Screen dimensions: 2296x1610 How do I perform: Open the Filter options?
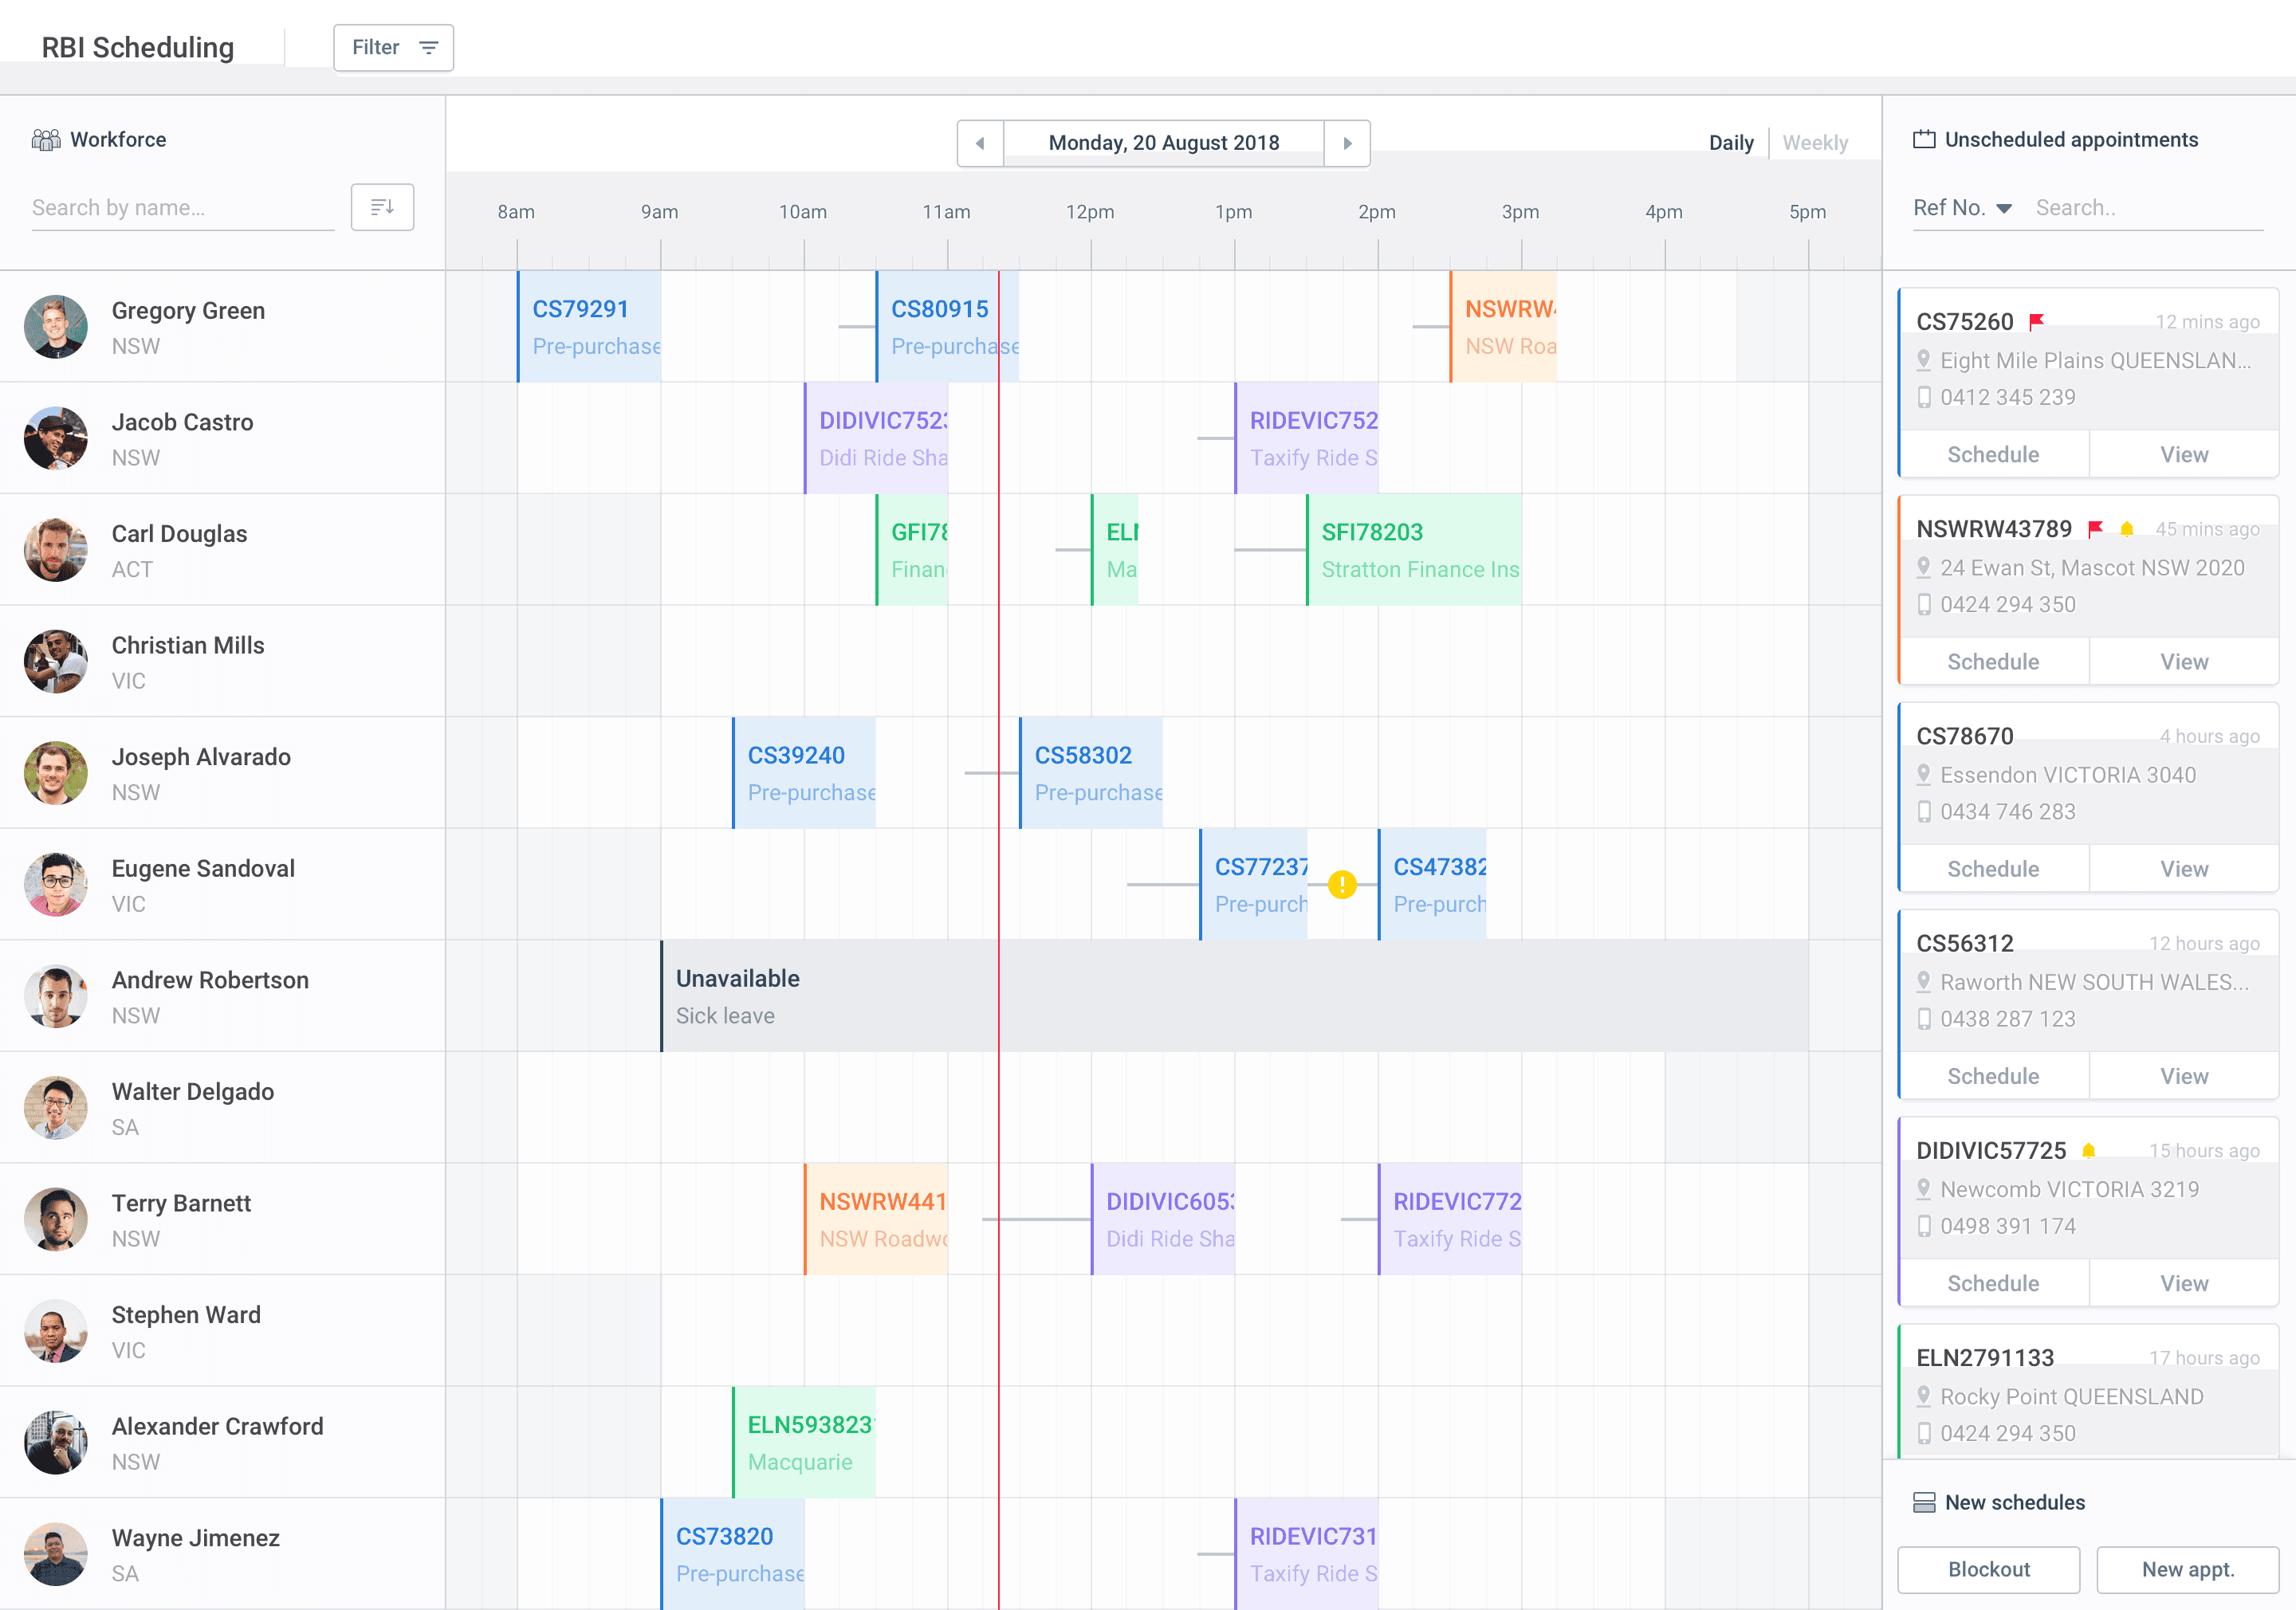tap(393, 47)
